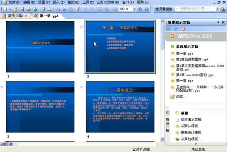Click the Redo arrow icon
The image size is (227, 152).
coord(92,9)
